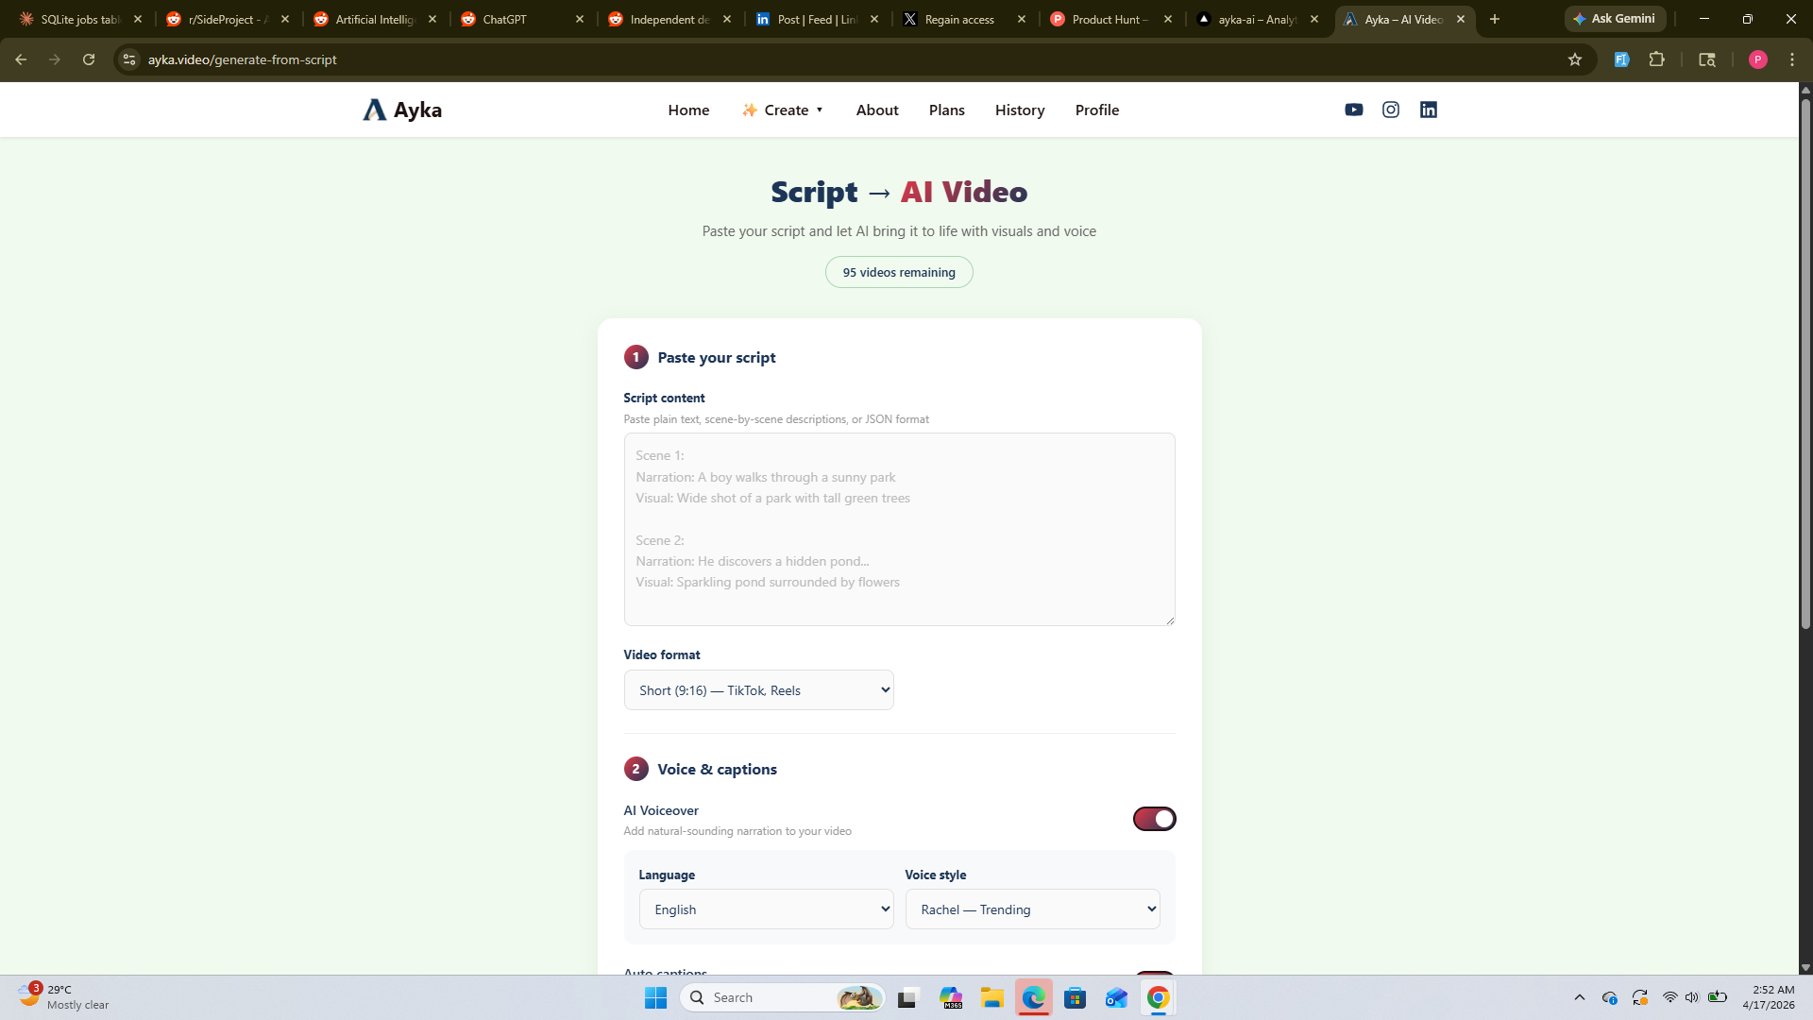The height and width of the screenshot is (1020, 1813).
Task: Toggle the AI Voiceover switch off
Action: 1154,819
